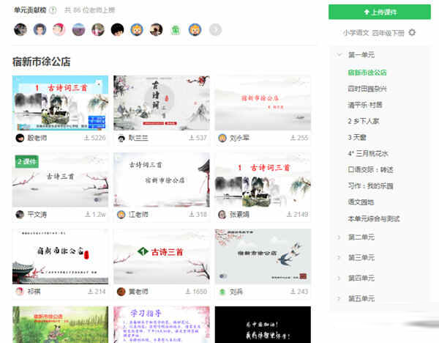Select 清平乐·村居 lesson in sidebar

(365, 105)
